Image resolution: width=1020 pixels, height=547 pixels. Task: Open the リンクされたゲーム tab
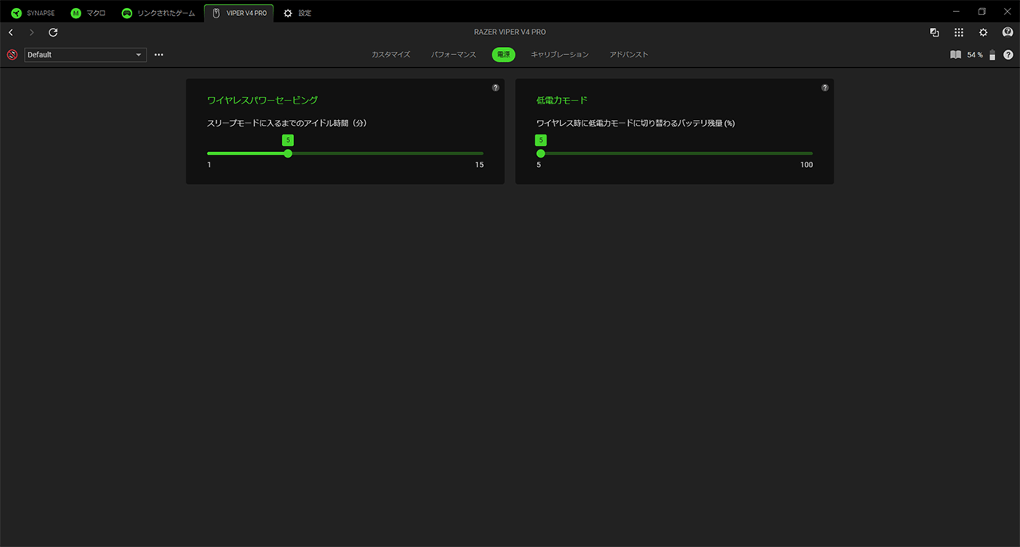[x=158, y=13]
